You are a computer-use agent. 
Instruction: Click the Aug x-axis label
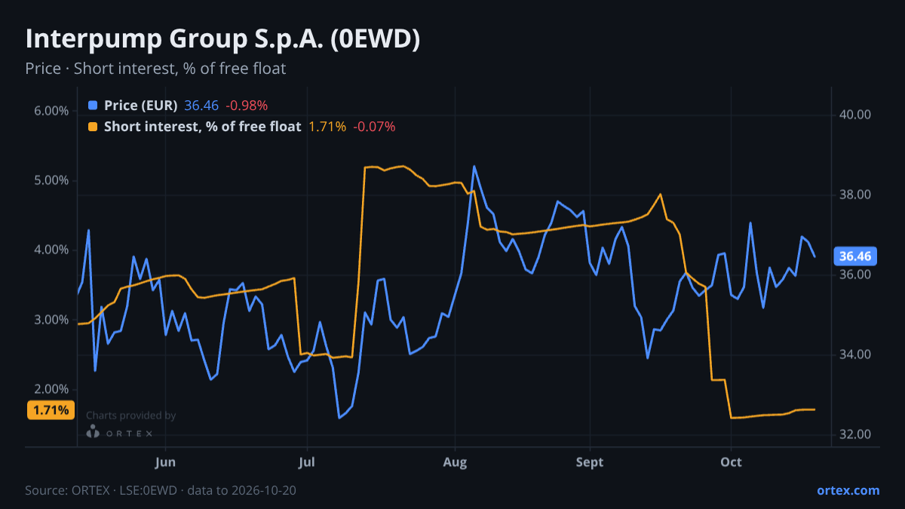click(455, 462)
